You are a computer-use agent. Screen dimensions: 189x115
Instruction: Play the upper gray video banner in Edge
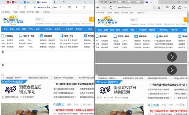click(x=172, y=57)
